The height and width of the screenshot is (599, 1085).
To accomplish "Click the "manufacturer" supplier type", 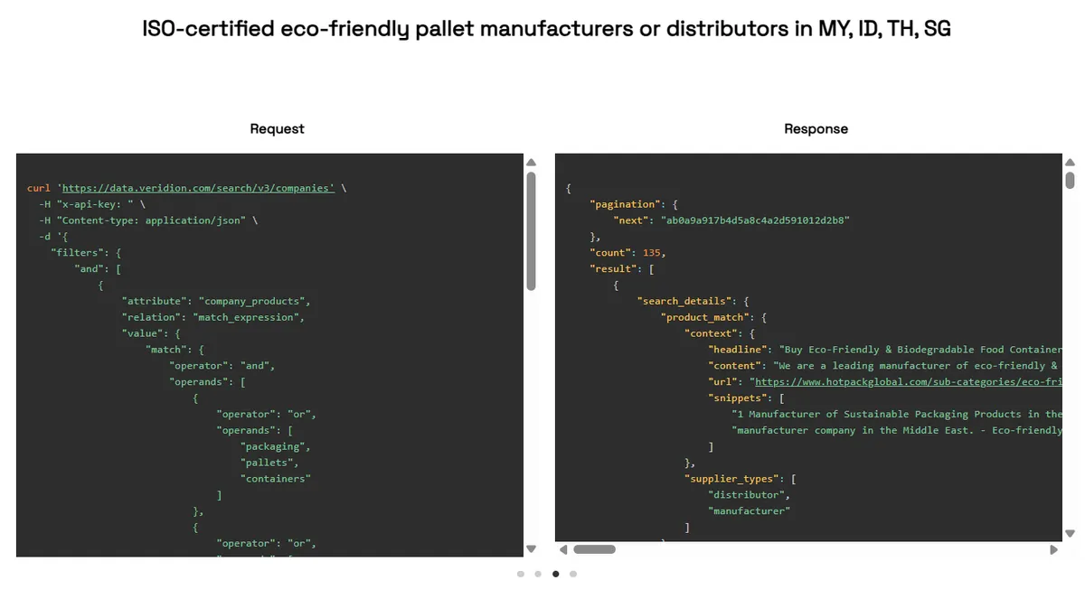I will 749,511.
